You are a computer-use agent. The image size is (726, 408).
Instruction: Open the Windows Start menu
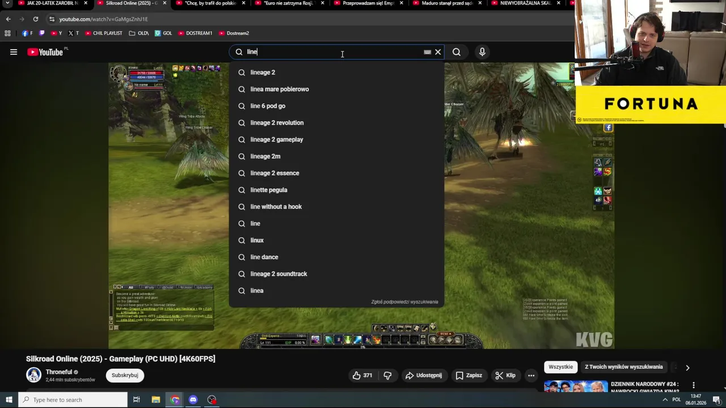tap(8, 400)
